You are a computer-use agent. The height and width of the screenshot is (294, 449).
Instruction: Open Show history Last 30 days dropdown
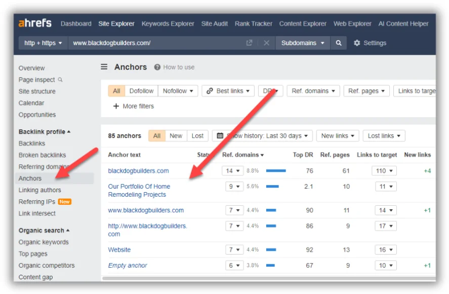[262, 136]
